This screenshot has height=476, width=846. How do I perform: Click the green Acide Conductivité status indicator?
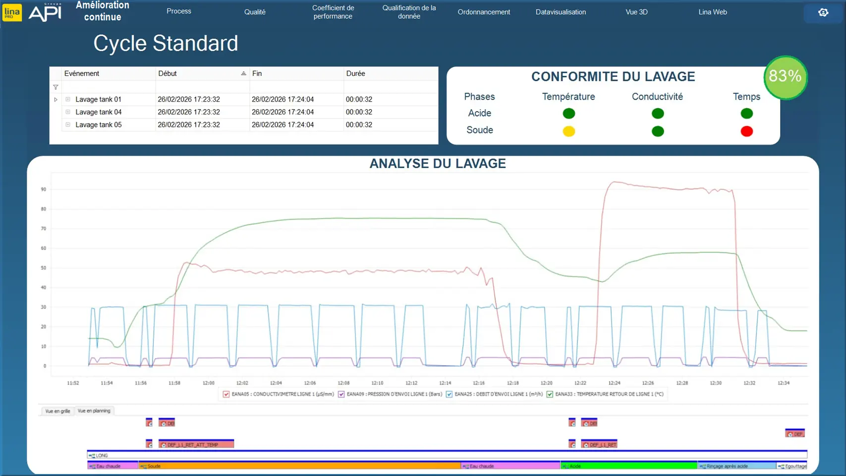658,114
